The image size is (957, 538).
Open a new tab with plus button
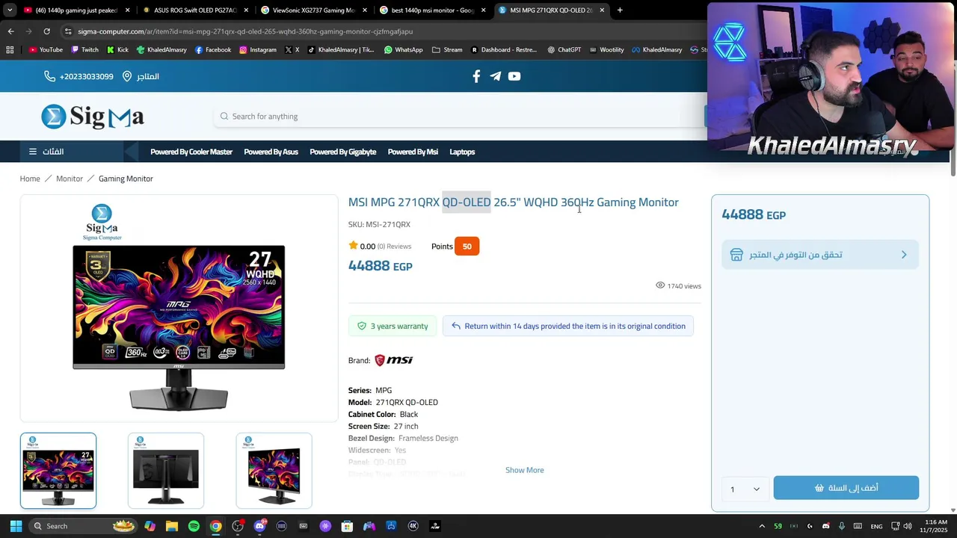coord(620,10)
